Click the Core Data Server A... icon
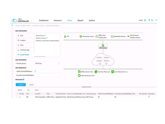Viewport: 165px width, 124px height. (112, 72)
